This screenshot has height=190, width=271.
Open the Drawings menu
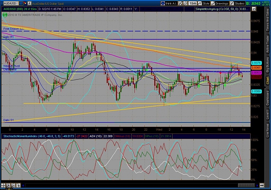[x=220, y=3]
